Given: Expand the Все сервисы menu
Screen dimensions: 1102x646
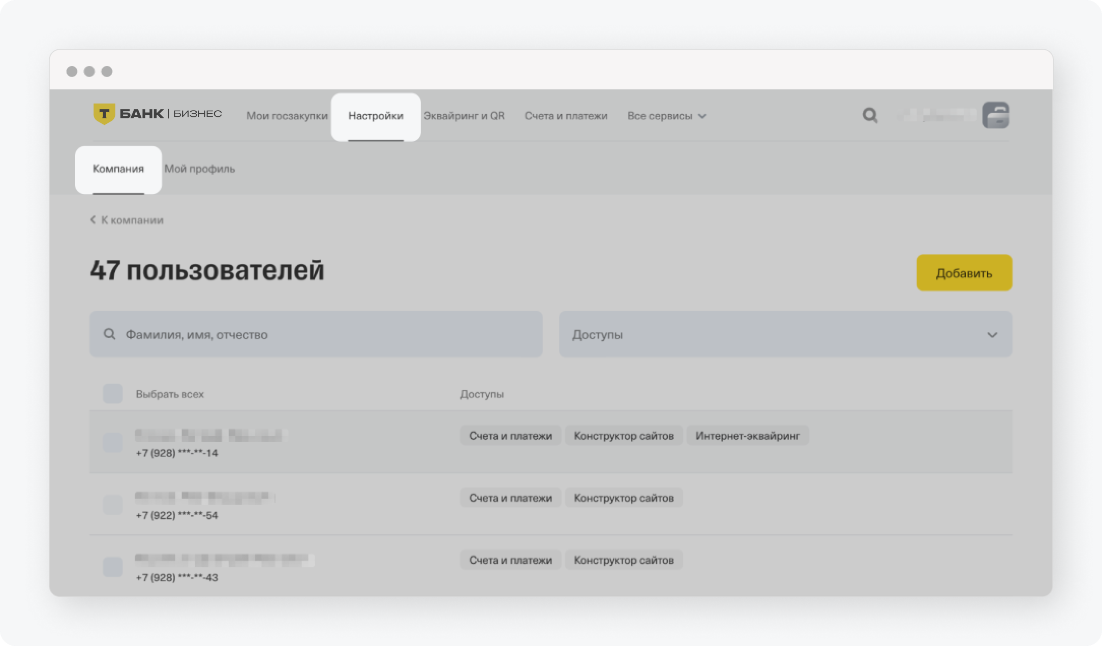Looking at the screenshot, I should 666,116.
